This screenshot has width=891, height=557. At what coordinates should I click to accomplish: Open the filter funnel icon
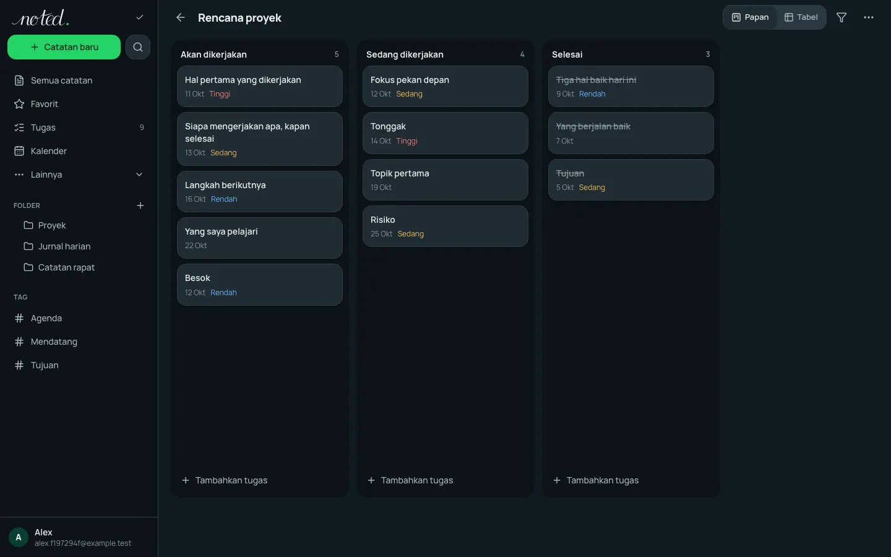[841, 17]
